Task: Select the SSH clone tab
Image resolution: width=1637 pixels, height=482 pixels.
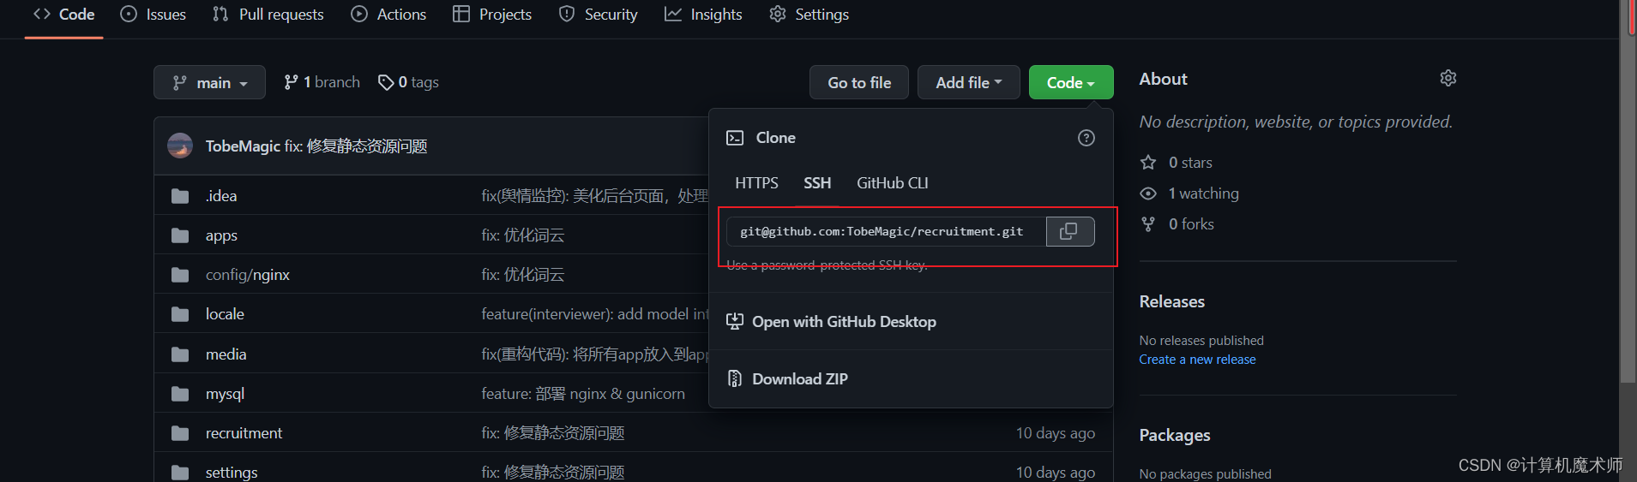Action: (x=817, y=183)
